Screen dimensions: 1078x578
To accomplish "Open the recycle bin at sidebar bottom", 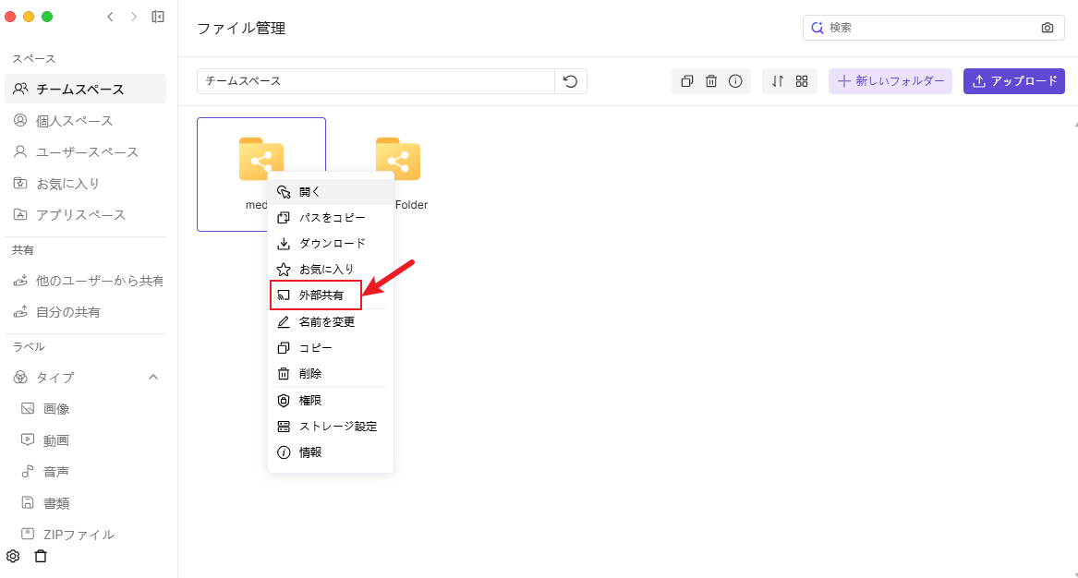I will tap(41, 556).
